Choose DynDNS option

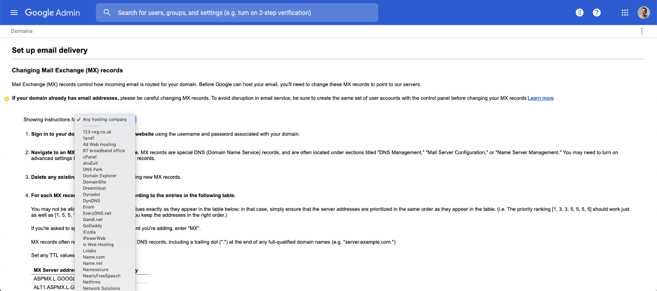[92, 201]
